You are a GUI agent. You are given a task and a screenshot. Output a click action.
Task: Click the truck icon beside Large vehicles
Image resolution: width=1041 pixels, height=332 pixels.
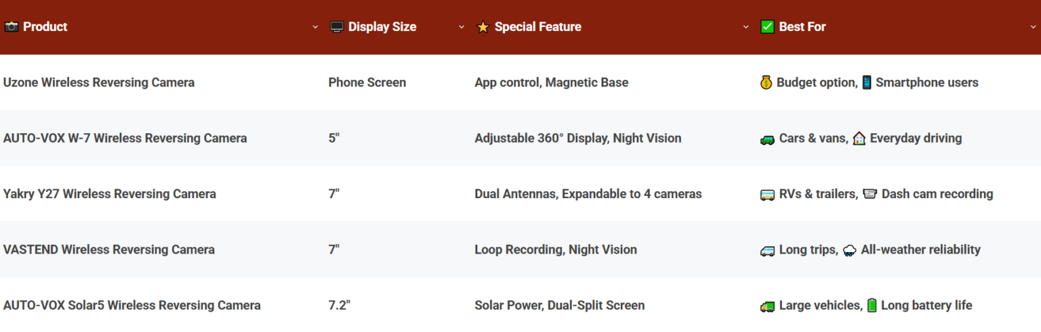tap(767, 306)
